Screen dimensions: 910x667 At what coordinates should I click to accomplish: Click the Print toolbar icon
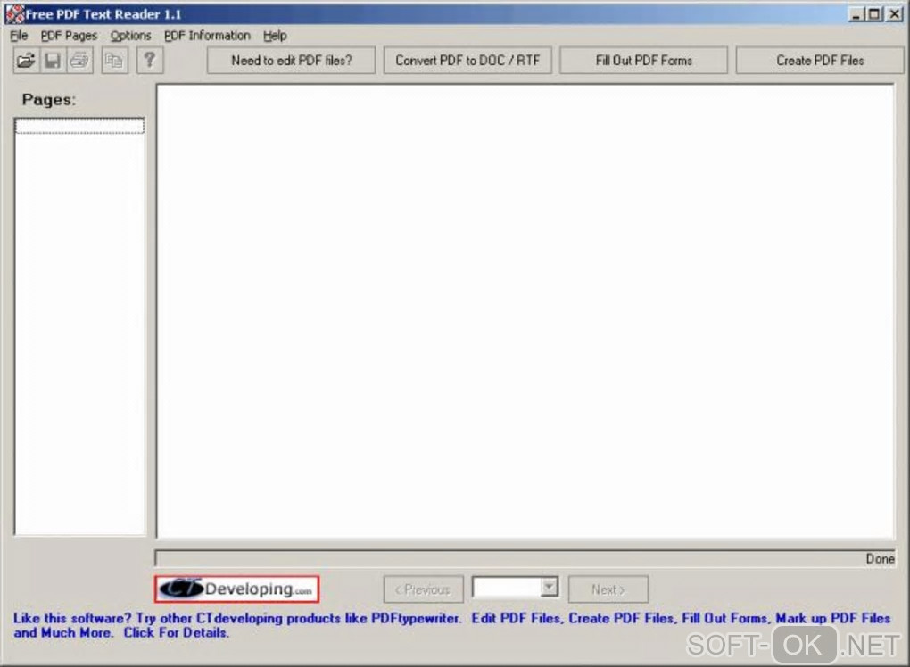[79, 61]
